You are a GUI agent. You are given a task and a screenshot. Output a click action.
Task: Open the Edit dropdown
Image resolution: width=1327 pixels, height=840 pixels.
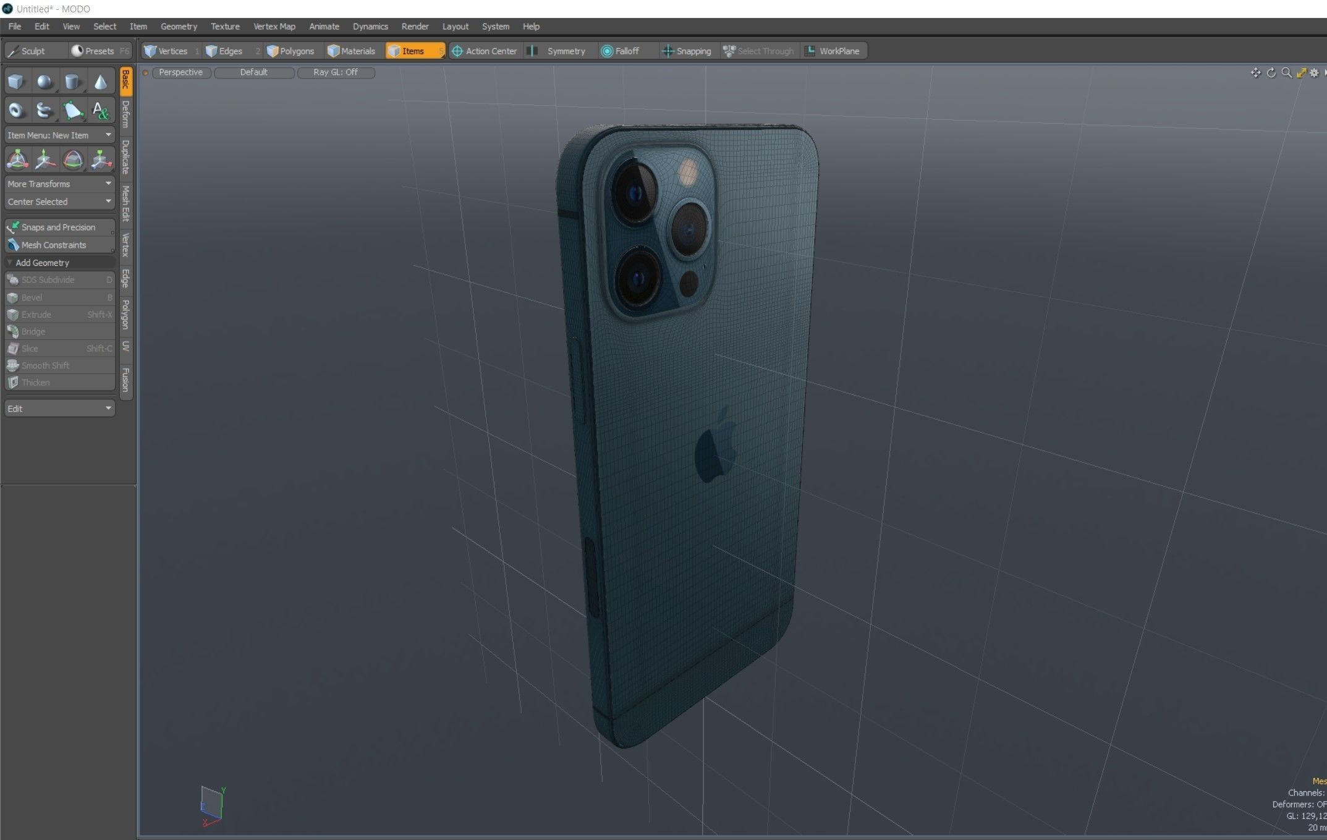pos(59,409)
